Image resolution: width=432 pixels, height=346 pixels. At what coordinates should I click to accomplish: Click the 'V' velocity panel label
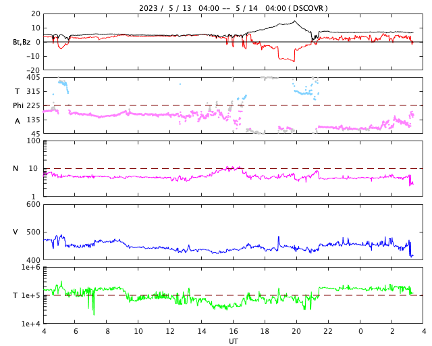tap(16, 232)
